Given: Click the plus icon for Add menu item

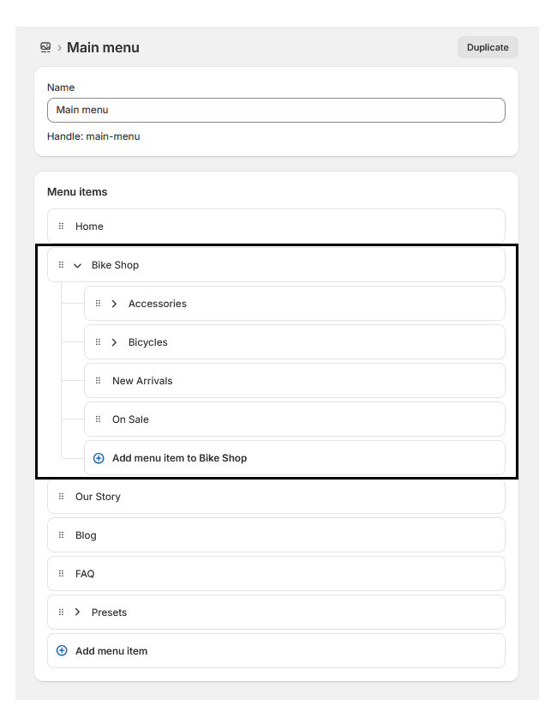Looking at the screenshot, I should coord(62,651).
